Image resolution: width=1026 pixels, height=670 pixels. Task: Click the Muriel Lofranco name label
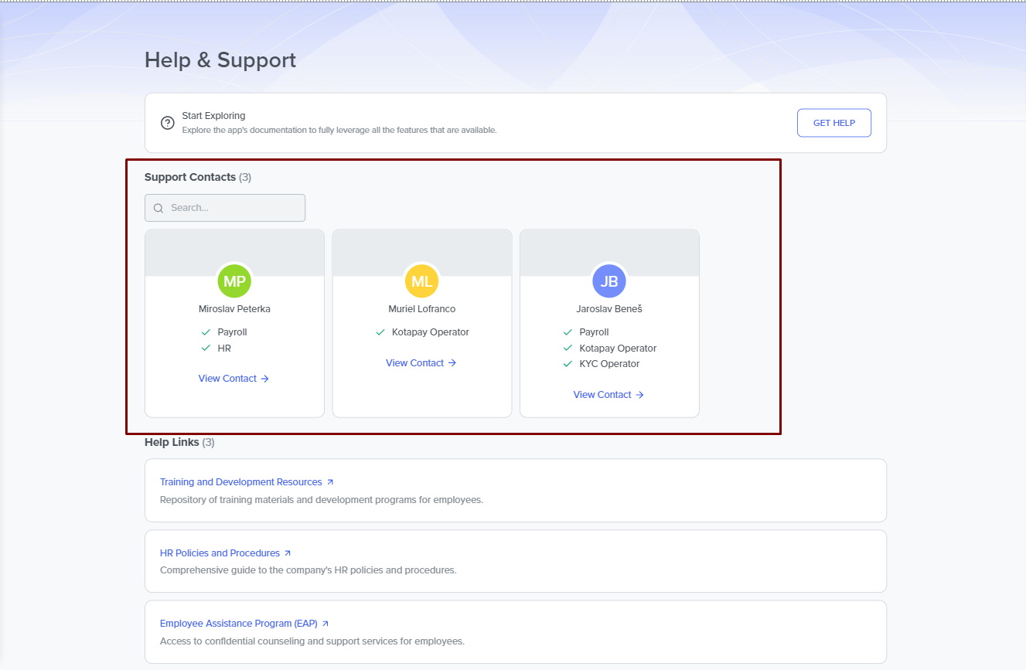click(421, 309)
